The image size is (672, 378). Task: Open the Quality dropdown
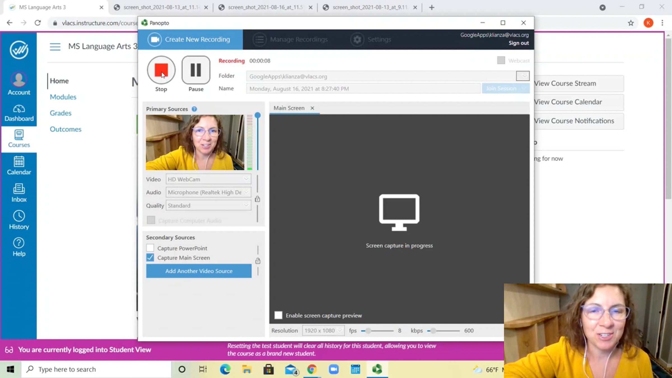pos(208,206)
